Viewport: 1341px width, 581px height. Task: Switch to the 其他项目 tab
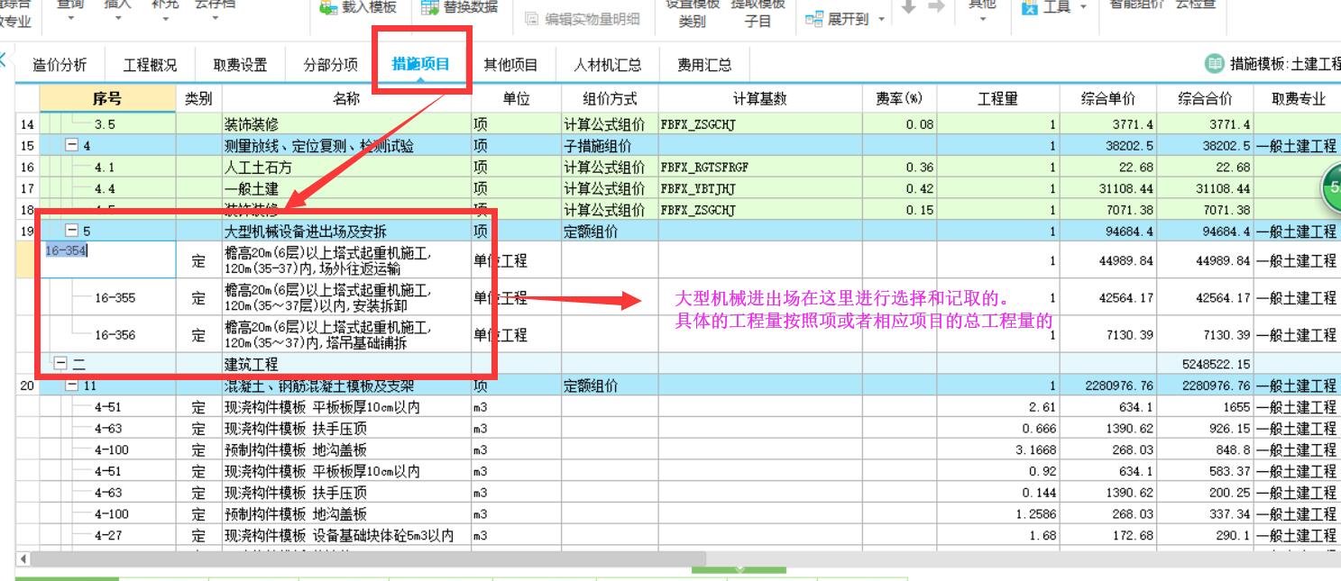click(x=511, y=65)
